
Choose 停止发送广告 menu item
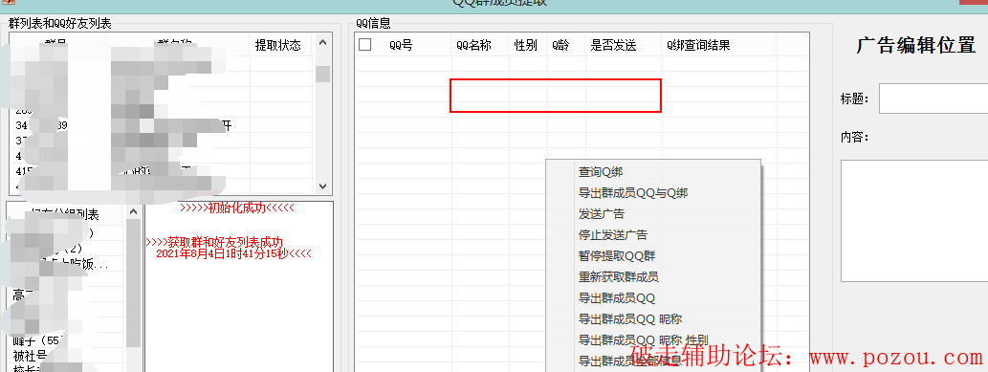click(612, 234)
